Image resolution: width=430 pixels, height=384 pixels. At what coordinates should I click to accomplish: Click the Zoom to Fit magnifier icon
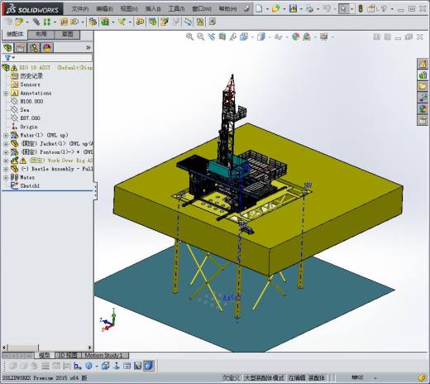click(189, 36)
